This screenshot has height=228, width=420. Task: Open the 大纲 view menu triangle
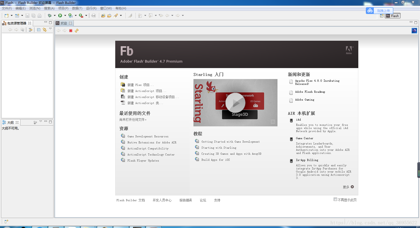pos(41,121)
